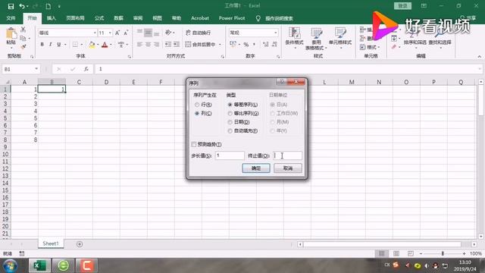485x273 pixels.
Task: Apply cell borders
Action: tap(75, 45)
